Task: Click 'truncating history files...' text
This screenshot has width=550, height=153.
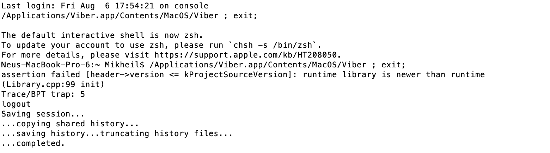Action: (x=167, y=134)
